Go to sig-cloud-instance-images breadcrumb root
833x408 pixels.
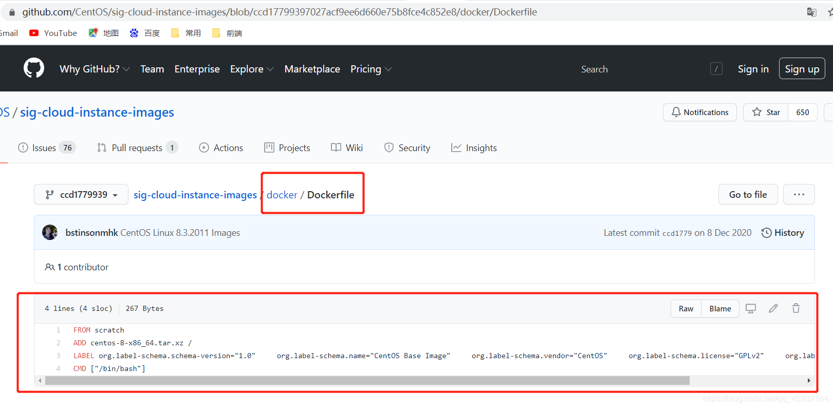point(195,195)
